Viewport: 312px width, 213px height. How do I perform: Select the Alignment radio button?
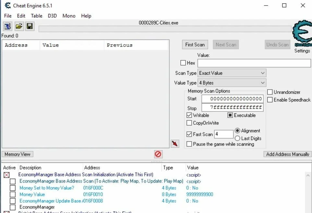click(x=237, y=131)
